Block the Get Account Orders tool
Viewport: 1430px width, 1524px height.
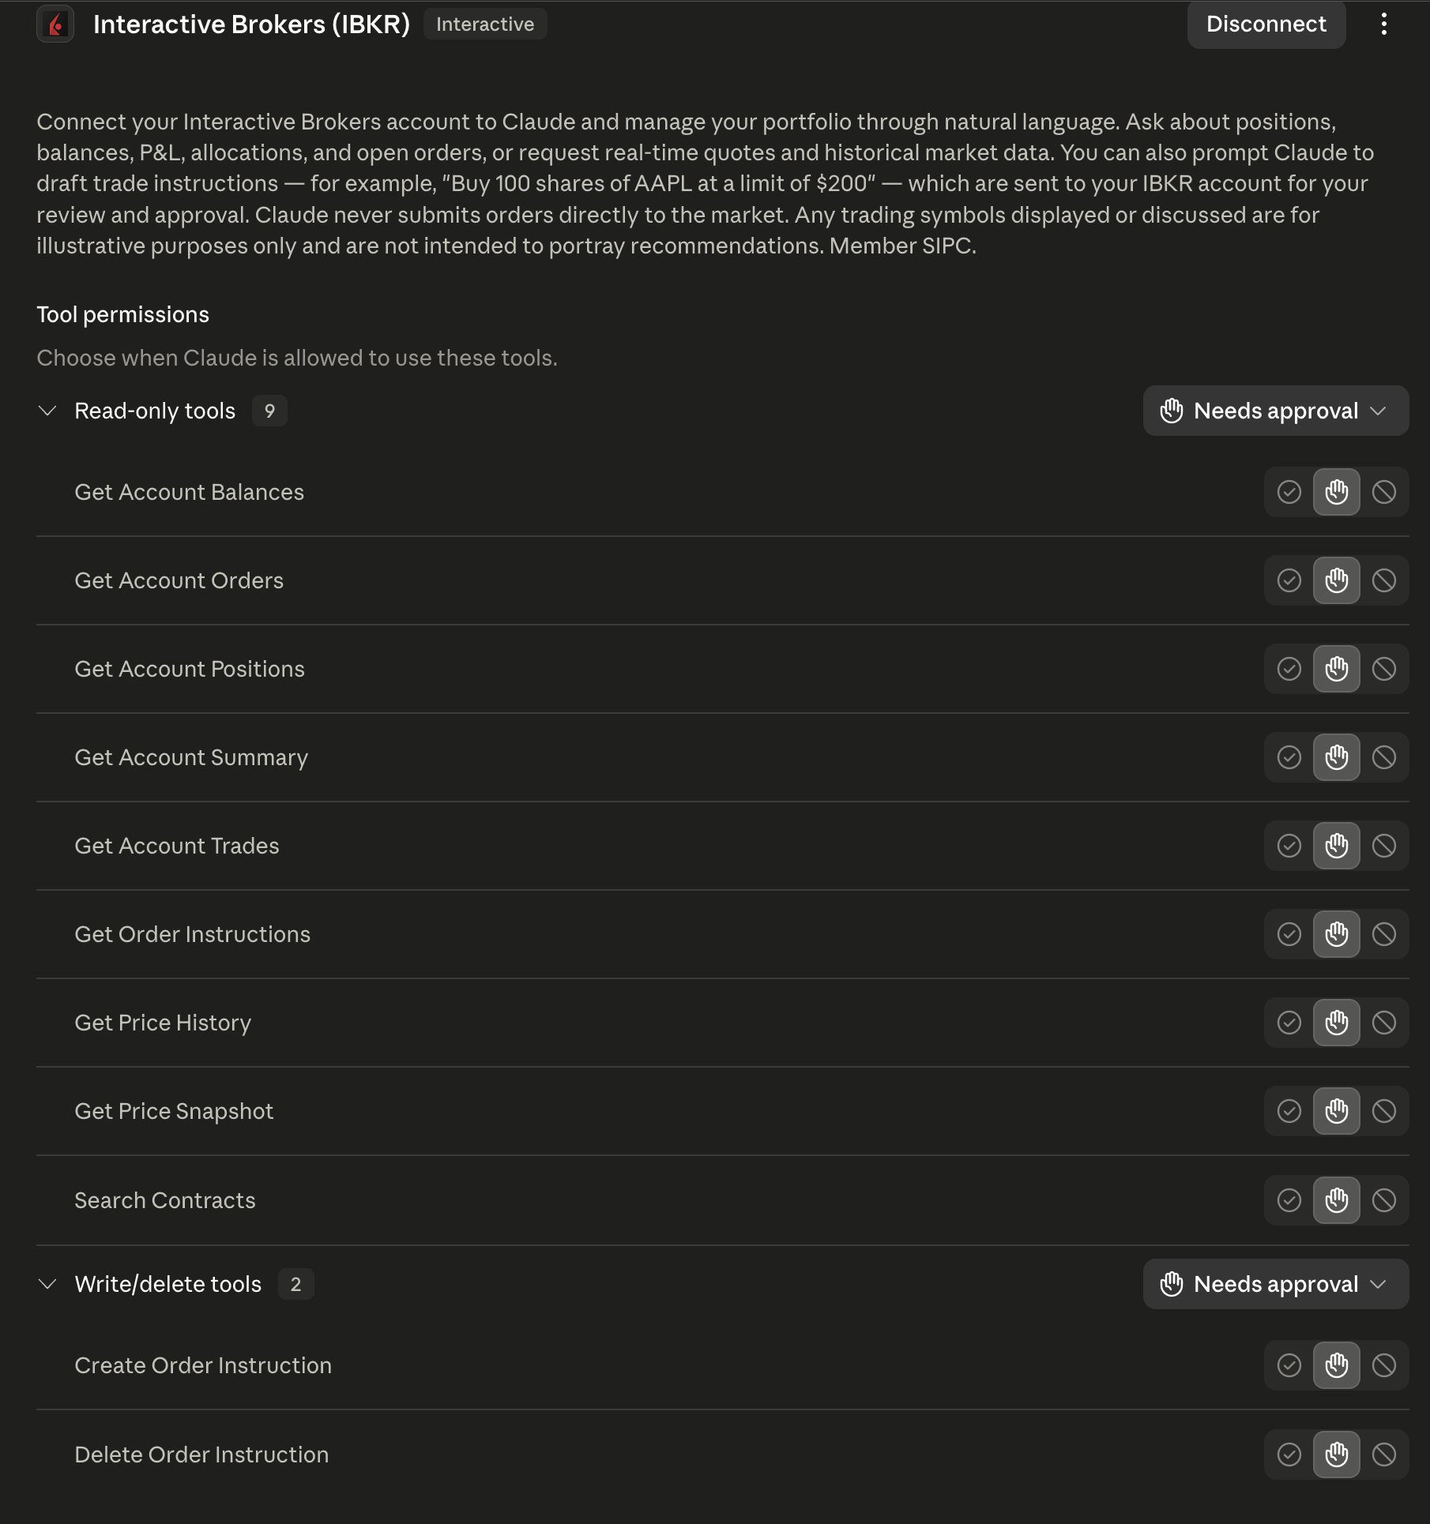1383,580
